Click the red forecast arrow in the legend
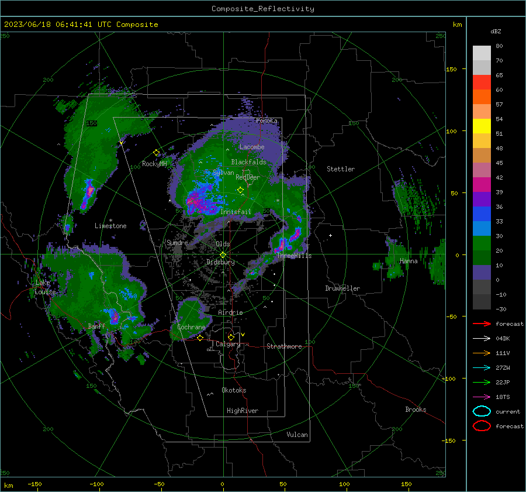 tap(482, 324)
